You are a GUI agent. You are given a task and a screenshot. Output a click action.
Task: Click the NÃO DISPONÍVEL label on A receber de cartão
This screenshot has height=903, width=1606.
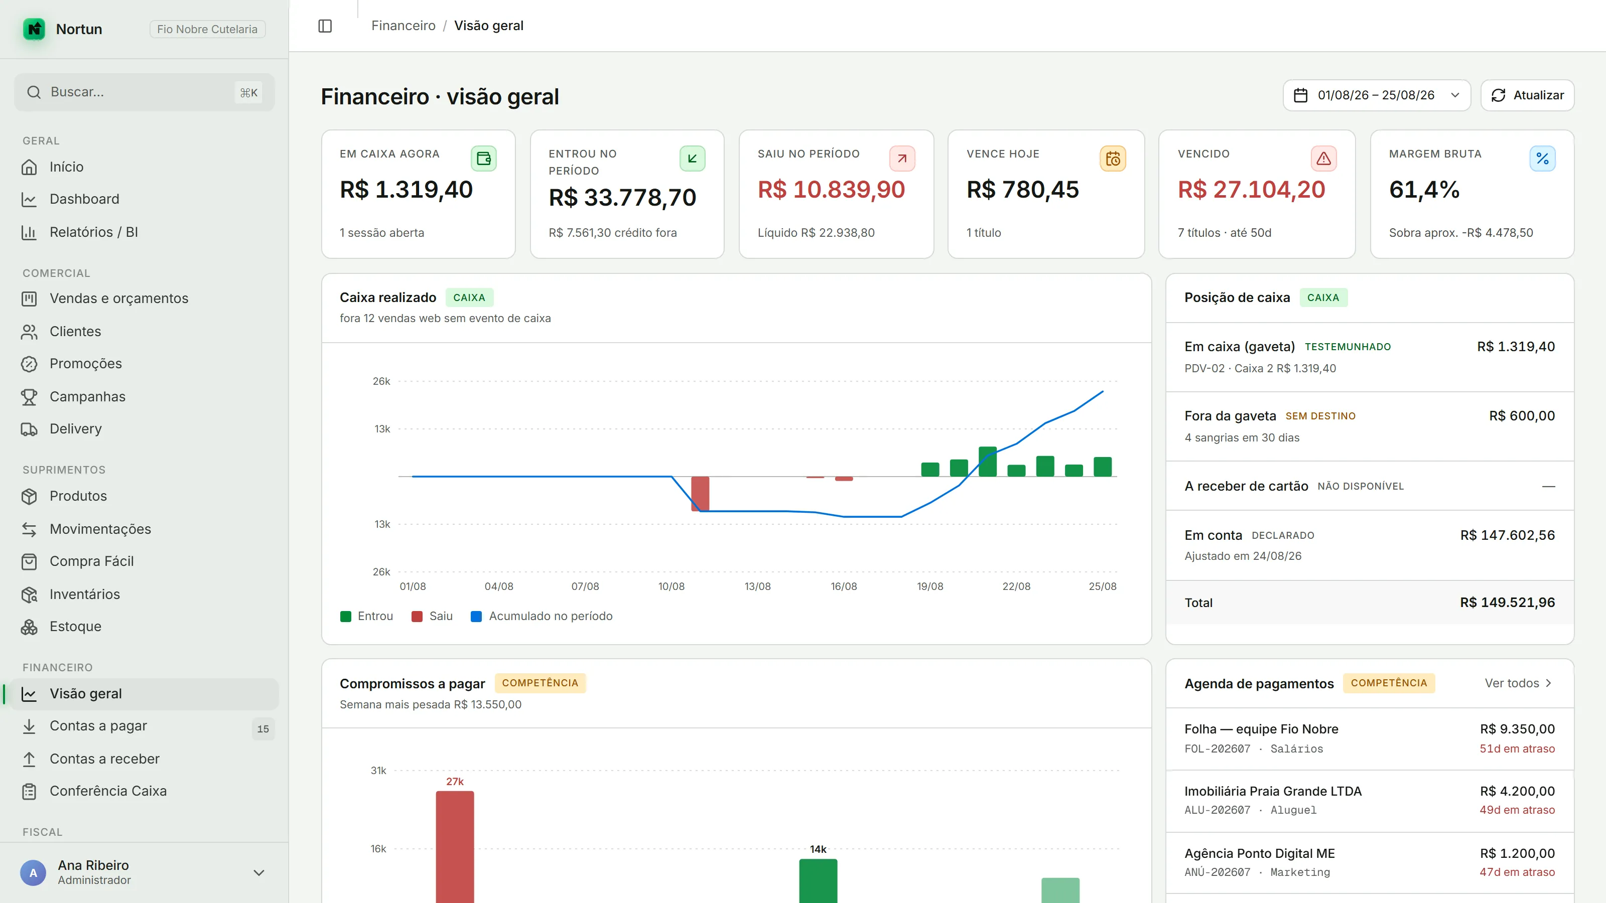click(x=1361, y=486)
